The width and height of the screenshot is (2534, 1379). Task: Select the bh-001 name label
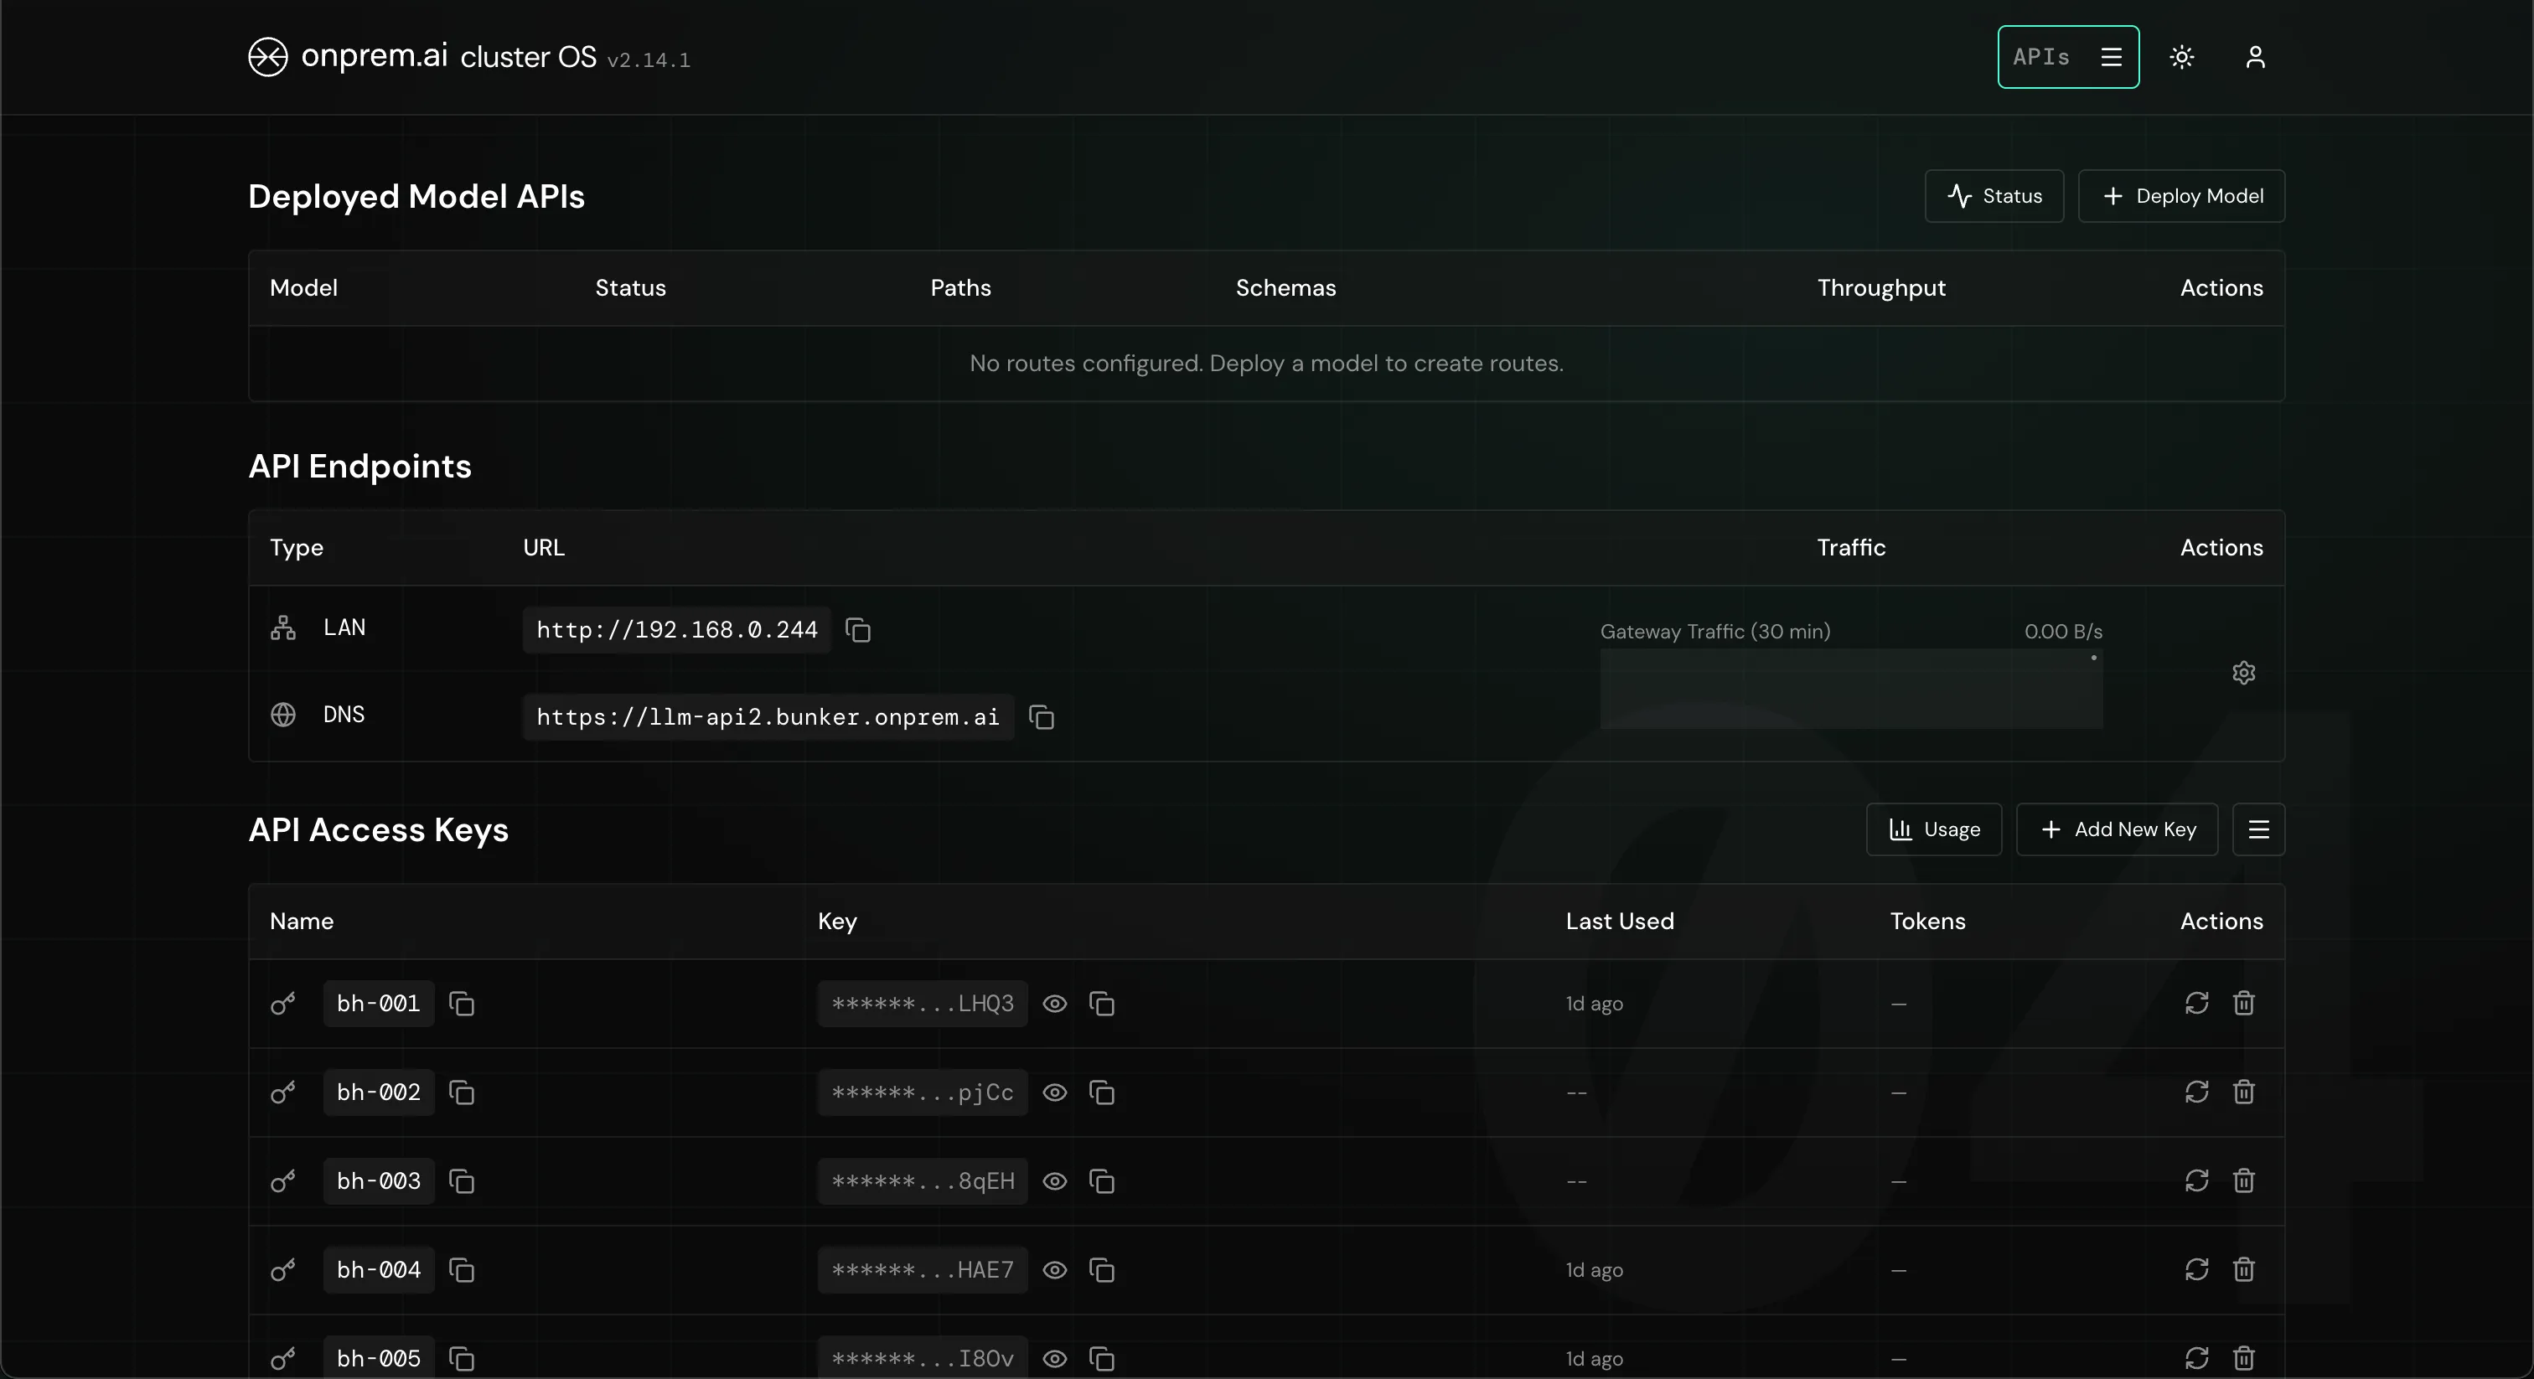click(x=379, y=1004)
